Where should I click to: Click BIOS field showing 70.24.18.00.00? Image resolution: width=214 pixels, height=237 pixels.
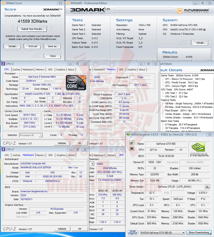click(166, 156)
